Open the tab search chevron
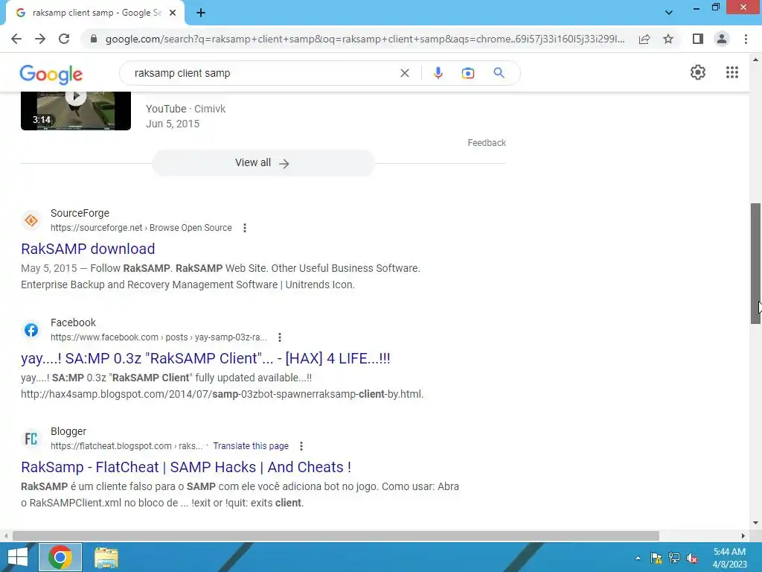 pyautogui.click(x=669, y=13)
